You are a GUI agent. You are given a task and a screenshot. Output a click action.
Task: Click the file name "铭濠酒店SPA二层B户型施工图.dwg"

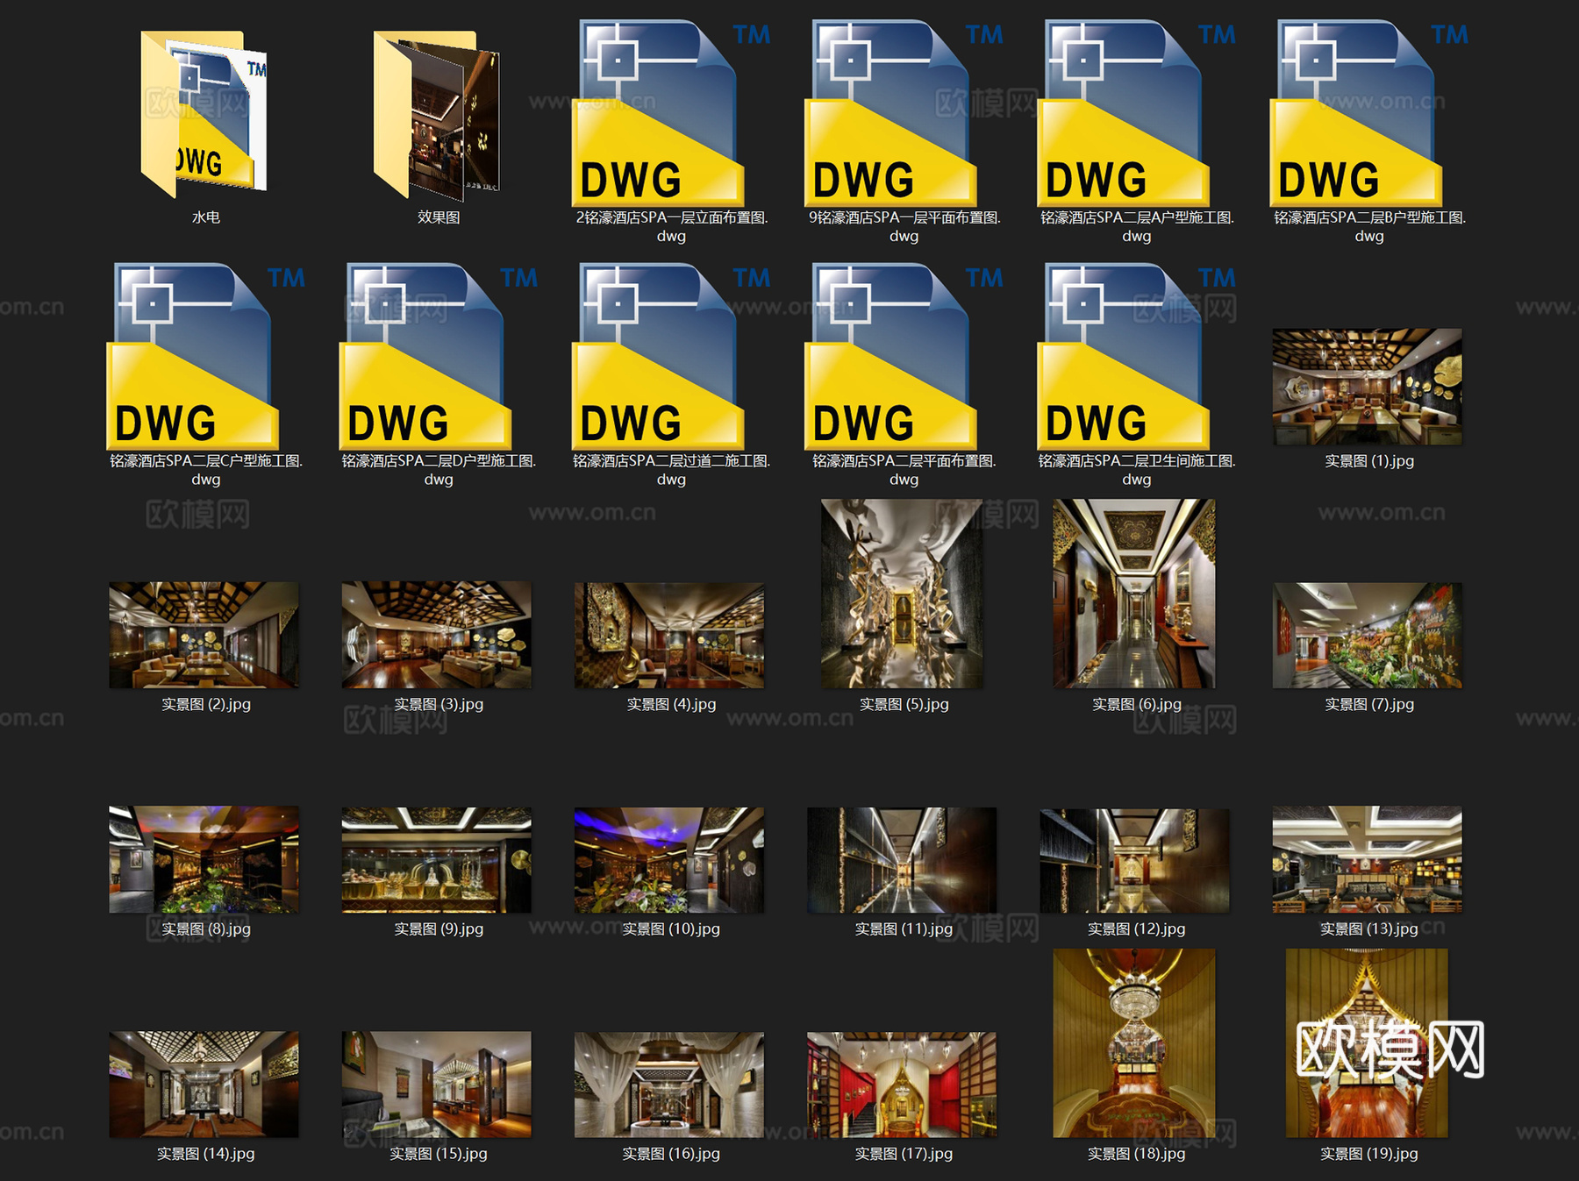[x=1369, y=226]
